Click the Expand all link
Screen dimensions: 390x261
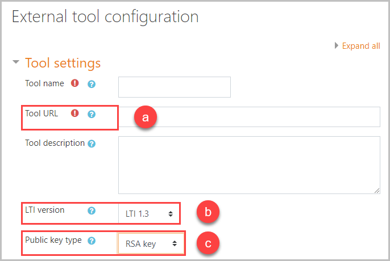point(361,46)
